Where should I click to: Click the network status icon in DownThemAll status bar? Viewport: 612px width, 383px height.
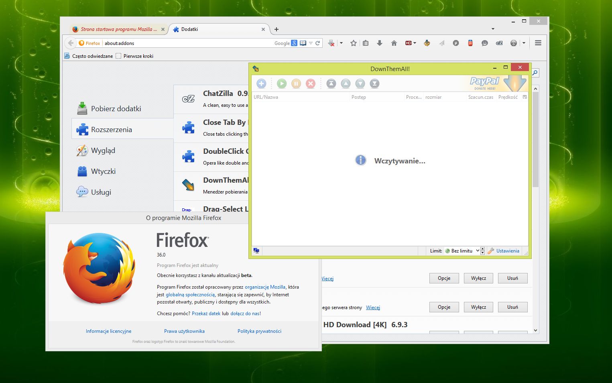256,251
